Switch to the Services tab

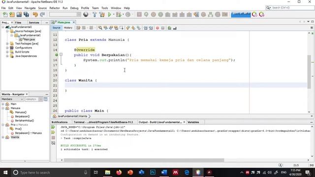click(34, 23)
